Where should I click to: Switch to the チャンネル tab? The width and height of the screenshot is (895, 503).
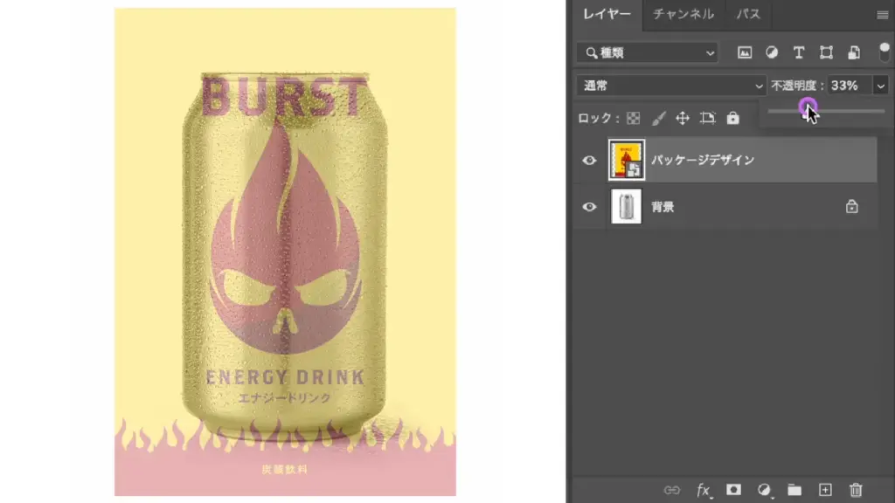683,14
